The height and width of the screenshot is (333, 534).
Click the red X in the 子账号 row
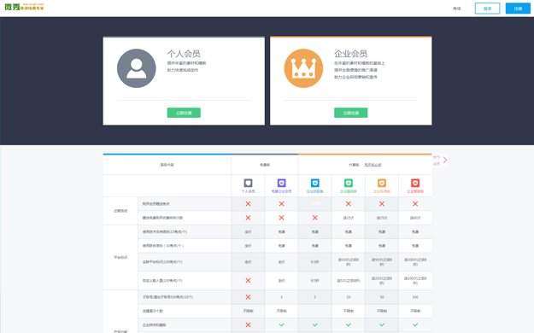tap(248, 297)
